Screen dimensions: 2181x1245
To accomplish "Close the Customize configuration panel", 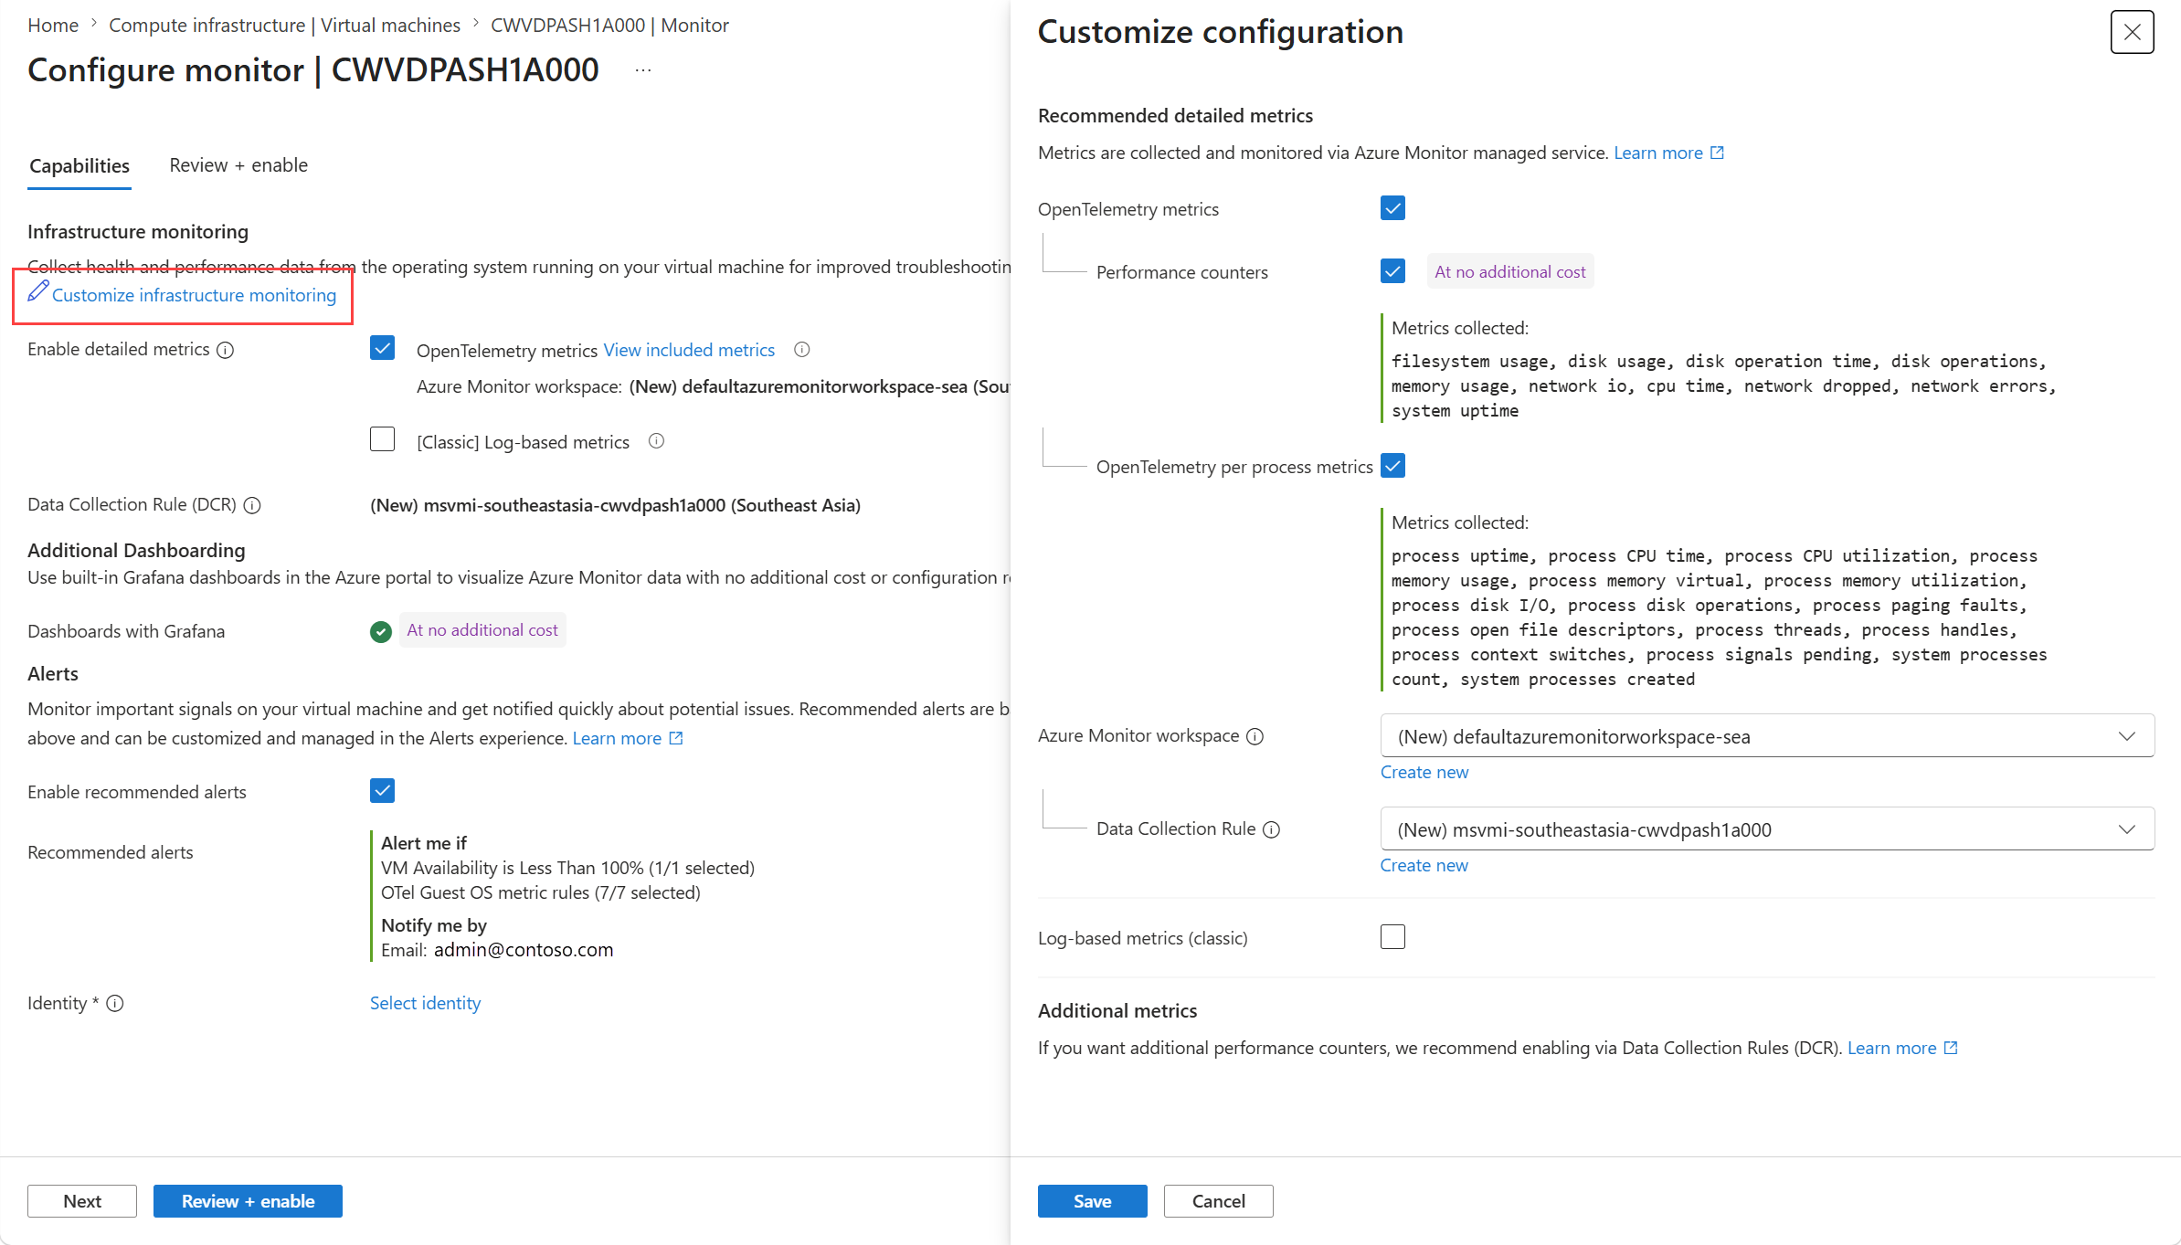I will [2132, 32].
